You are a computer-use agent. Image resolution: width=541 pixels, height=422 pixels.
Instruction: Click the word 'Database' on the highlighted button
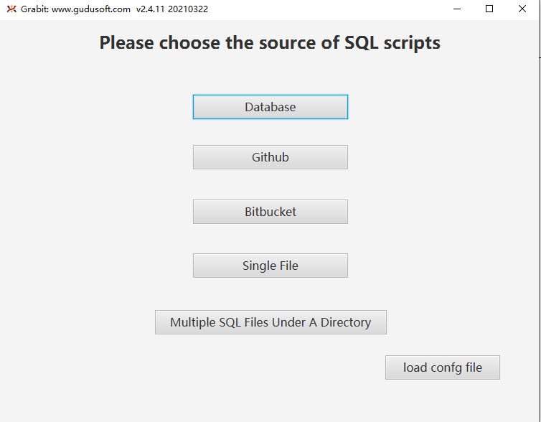pyautogui.click(x=270, y=107)
